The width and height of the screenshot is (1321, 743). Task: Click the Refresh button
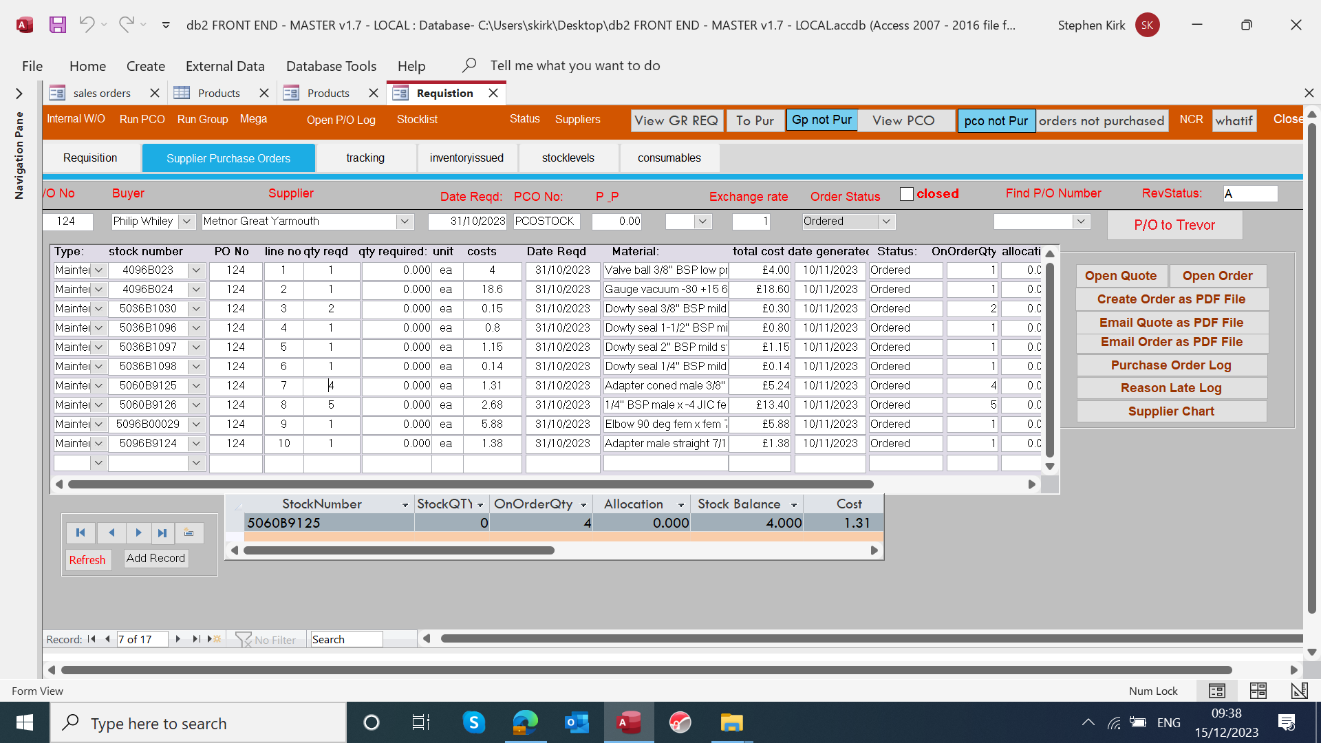[x=87, y=560]
